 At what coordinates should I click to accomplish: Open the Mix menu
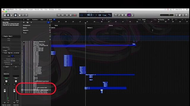[x=42, y=9]
